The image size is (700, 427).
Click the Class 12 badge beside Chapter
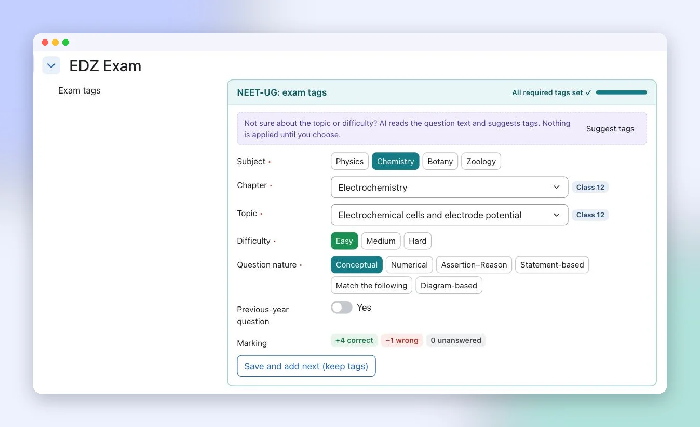click(x=590, y=187)
